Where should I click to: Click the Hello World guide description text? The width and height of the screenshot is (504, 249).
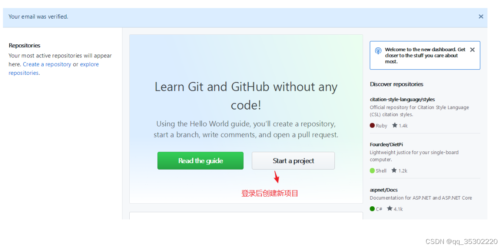[246, 129]
